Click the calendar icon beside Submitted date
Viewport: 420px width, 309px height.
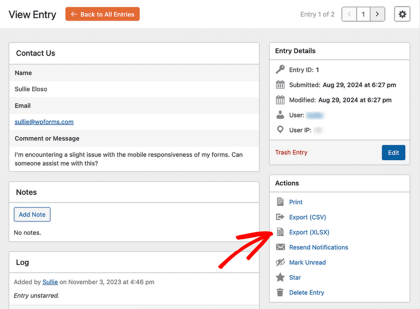point(280,85)
